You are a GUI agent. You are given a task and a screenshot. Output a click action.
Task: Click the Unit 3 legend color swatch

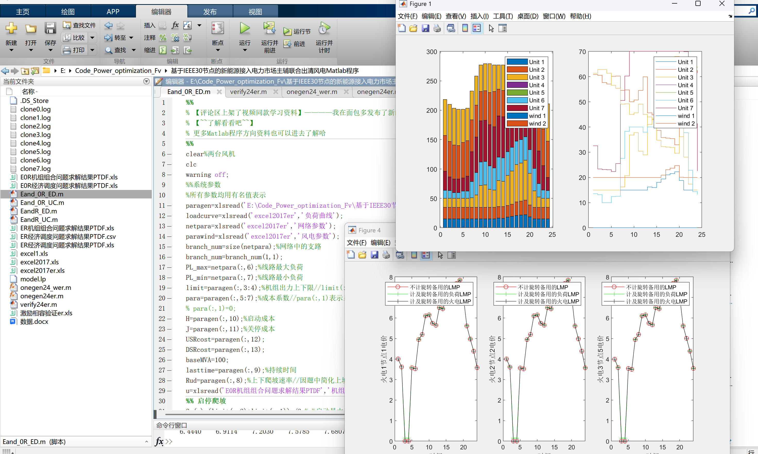click(x=517, y=77)
